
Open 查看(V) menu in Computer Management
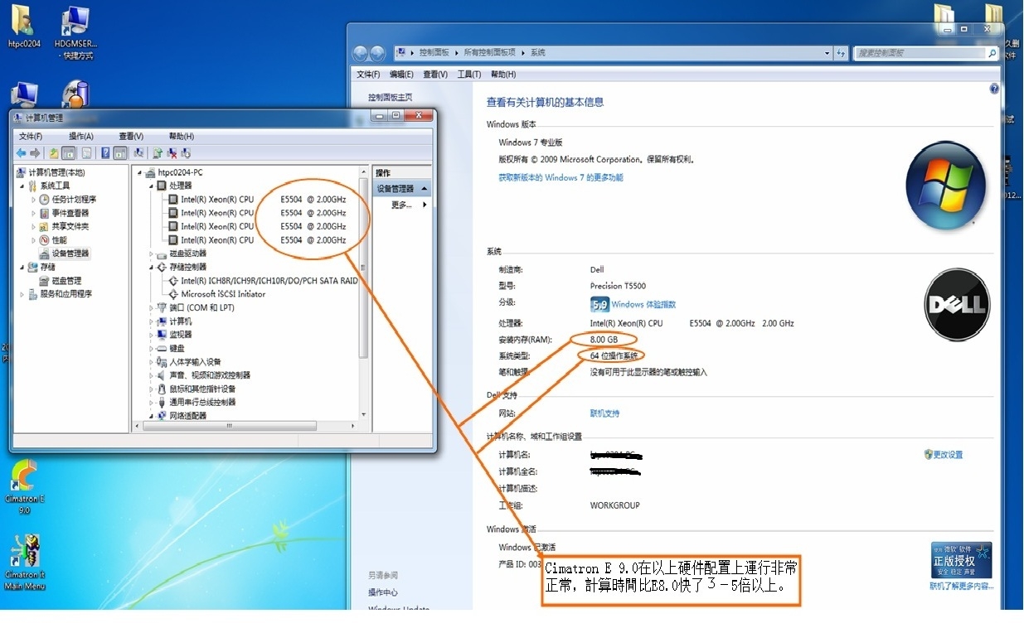(x=131, y=137)
